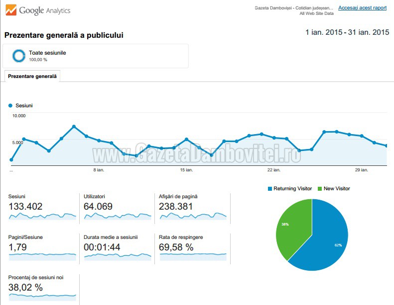The height and width of the screenshot is (305, 394).
Task: Click the '8 ian.' axis label
Action: (x=99, y=170)
